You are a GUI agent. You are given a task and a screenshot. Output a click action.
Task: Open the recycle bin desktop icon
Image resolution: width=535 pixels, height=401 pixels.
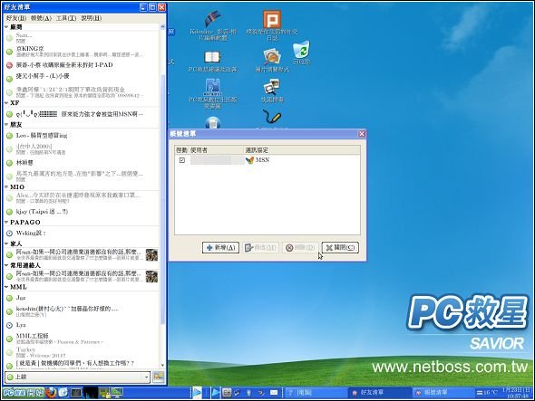pyautogui.click(x=302, y=53)
